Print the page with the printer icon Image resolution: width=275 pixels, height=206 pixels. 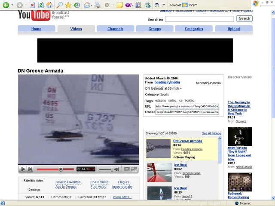click(x=98, y=5)
